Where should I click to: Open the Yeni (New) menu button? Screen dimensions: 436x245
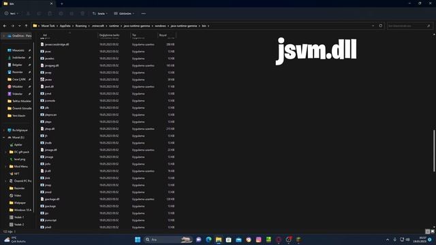[x=12, y=14]
